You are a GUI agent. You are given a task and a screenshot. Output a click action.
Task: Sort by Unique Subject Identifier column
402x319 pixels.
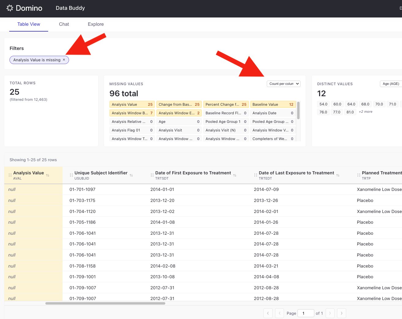coord(131,175)
